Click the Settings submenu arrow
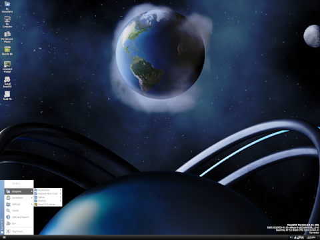Image resolution: width=320 pixels, height=240 pixels. (x=32, y=204)
